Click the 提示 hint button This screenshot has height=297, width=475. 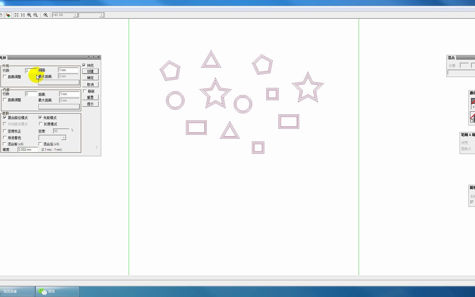point(90,104)
